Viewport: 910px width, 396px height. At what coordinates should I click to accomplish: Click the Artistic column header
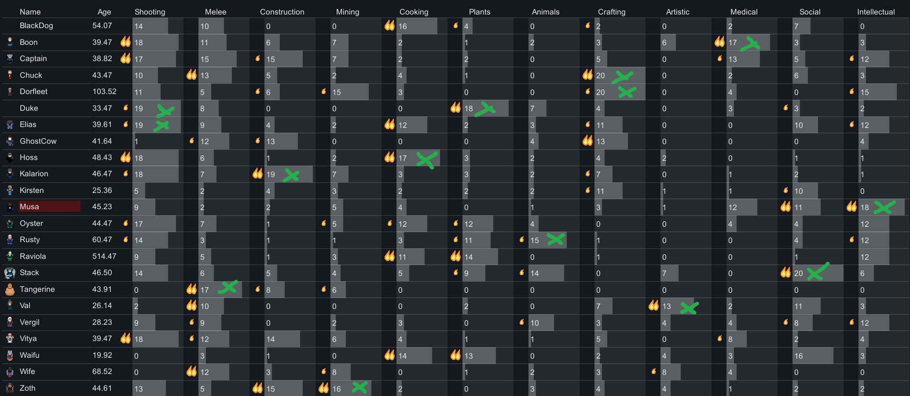point(678,12)
